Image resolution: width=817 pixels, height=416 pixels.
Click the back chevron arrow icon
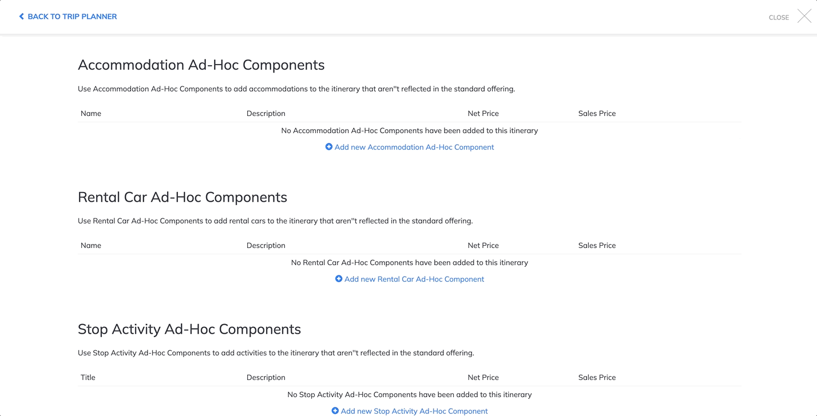click(22, 17)
